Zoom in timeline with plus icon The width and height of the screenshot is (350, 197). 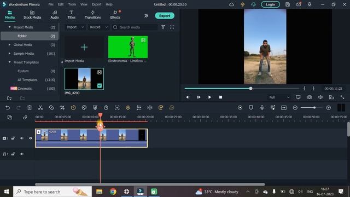coord(329,108)
